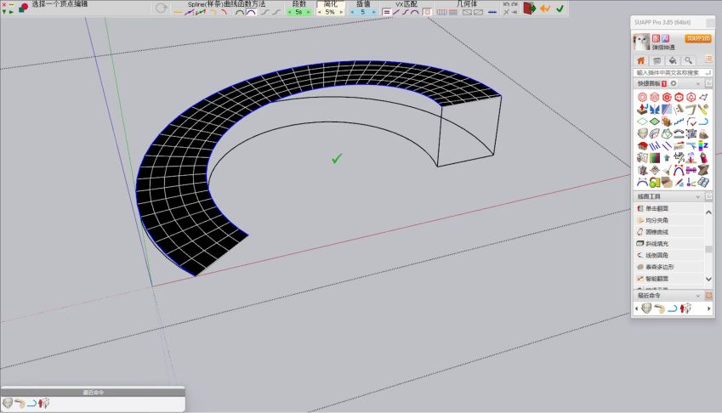The width and height of the screenshot is (722, 413).
Task: Click the grey shell icon in SUAPP recent commands
Action: 646,308
